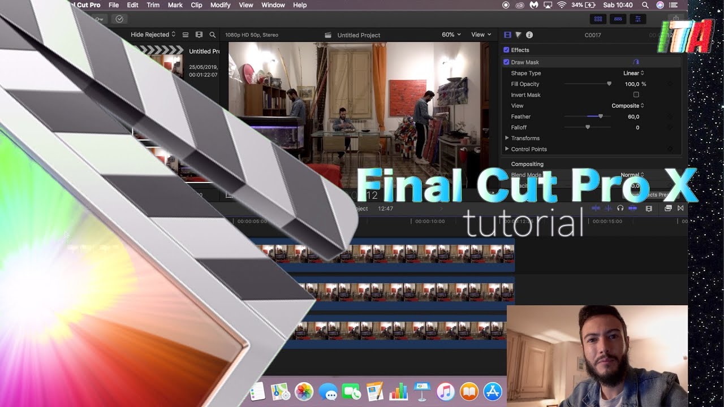Disable the Effects checkbox

pos(506,50)
